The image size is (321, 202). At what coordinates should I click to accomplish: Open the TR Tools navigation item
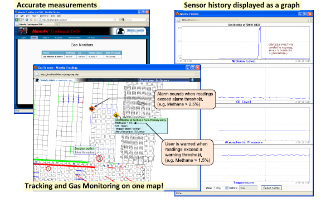[x=91, y=37]
